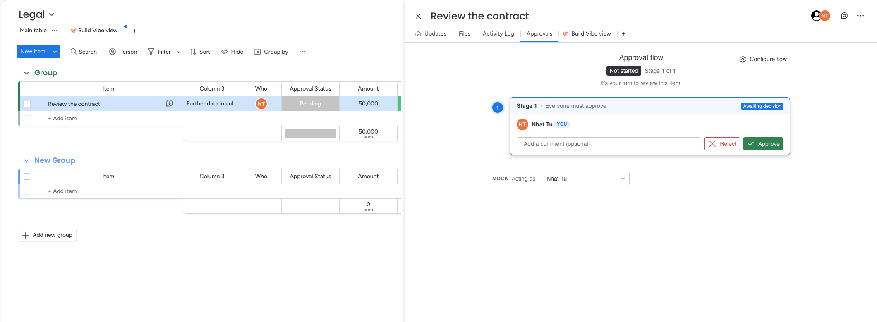Click the gray status summary bar in Group footer
The height and width of the screenshot is (322, 877).
[310, 134]
